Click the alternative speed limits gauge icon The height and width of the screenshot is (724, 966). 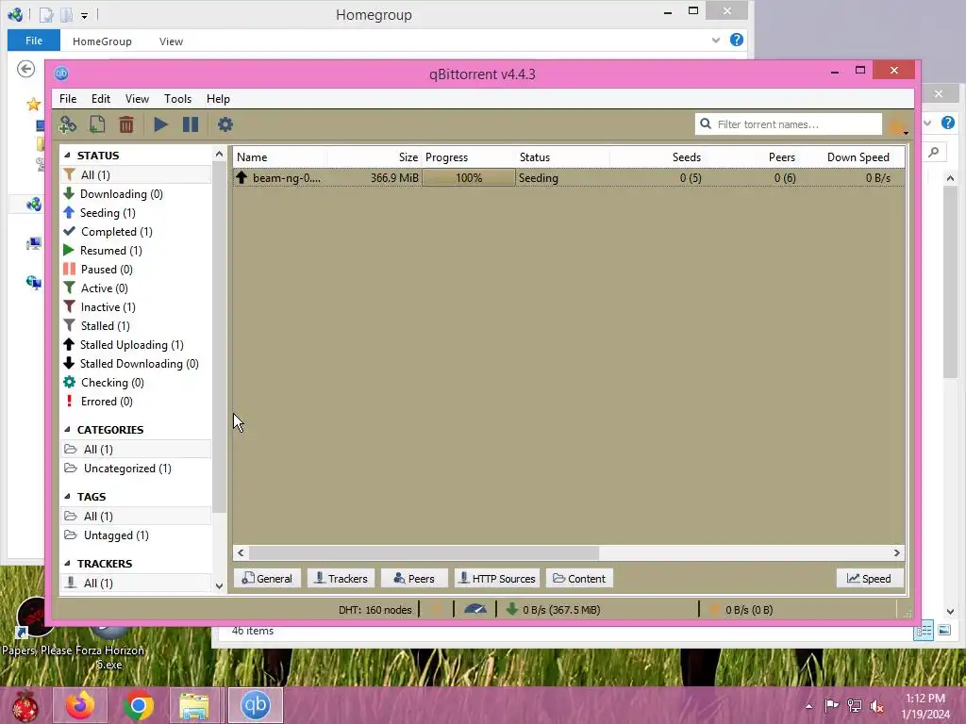[x=475, y=610]
